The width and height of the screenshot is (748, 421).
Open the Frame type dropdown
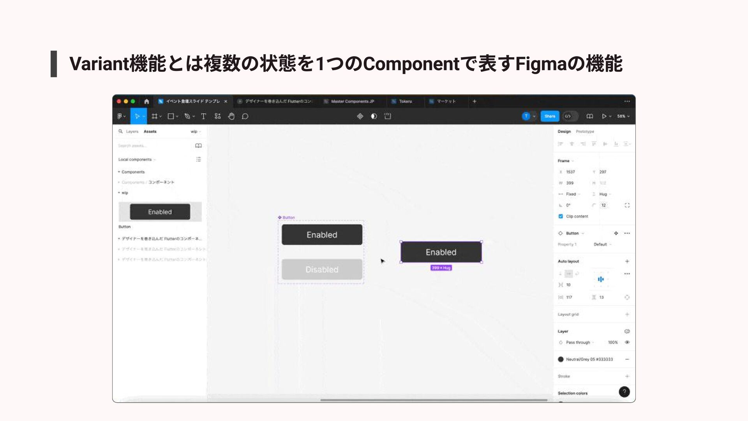[566, 161]
